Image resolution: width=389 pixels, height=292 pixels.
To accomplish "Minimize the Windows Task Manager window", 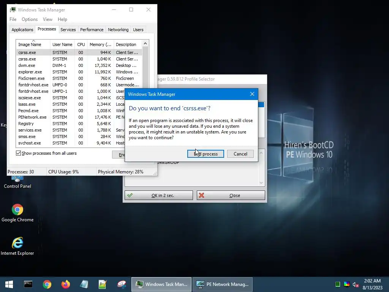I will [x=114, y=10].
